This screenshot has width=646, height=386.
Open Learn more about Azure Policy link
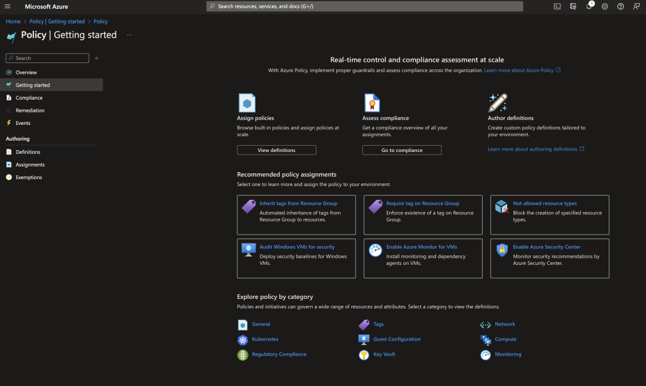[522, 71]
